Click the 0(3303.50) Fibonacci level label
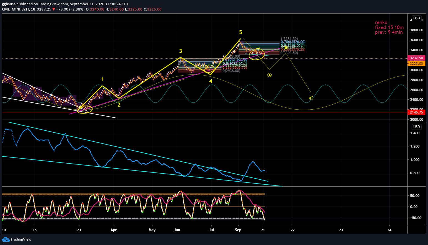The height and width of the screenshot is (245, 428). click(x=289, y=53)
